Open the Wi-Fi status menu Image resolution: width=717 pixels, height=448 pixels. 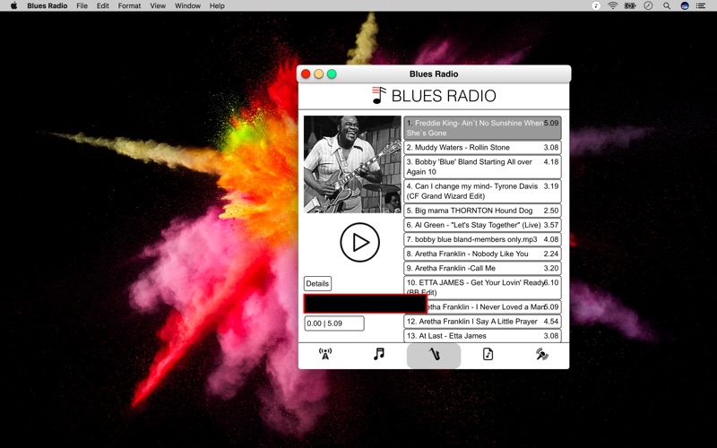613,6
